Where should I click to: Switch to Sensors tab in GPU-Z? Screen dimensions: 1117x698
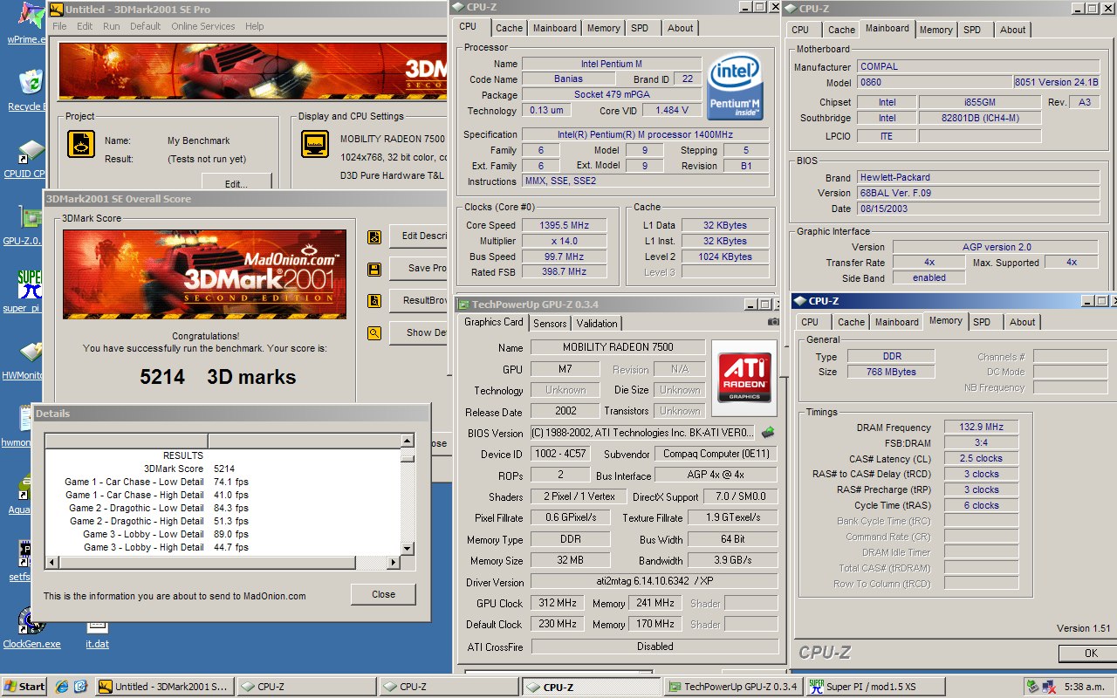pyautogui.click(x=550, y=323)
